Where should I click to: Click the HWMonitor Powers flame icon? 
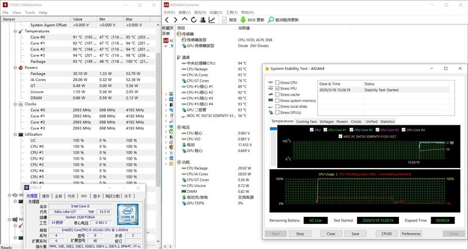click(20, 68)
